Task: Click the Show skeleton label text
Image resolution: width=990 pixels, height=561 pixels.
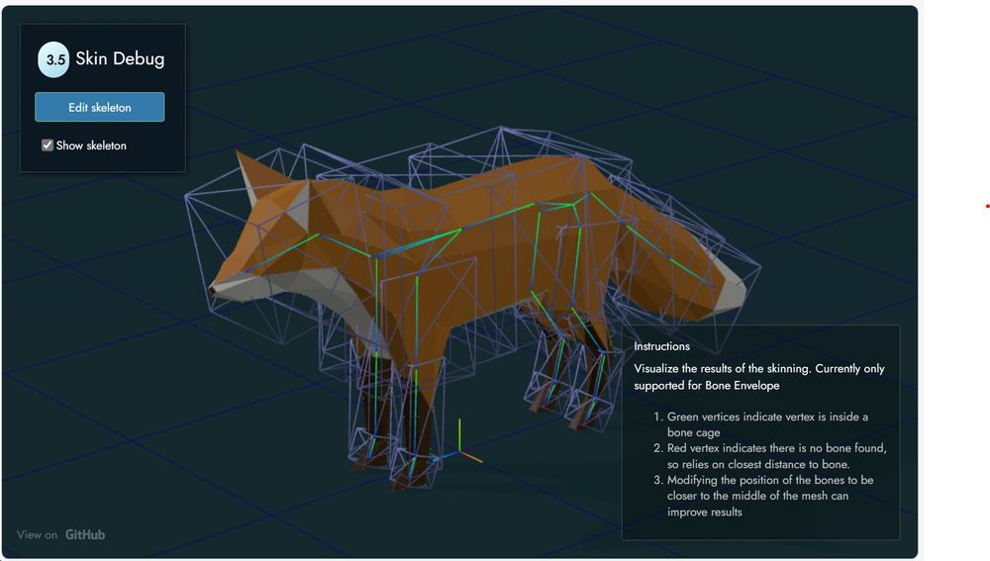Action: coord(91,145)
